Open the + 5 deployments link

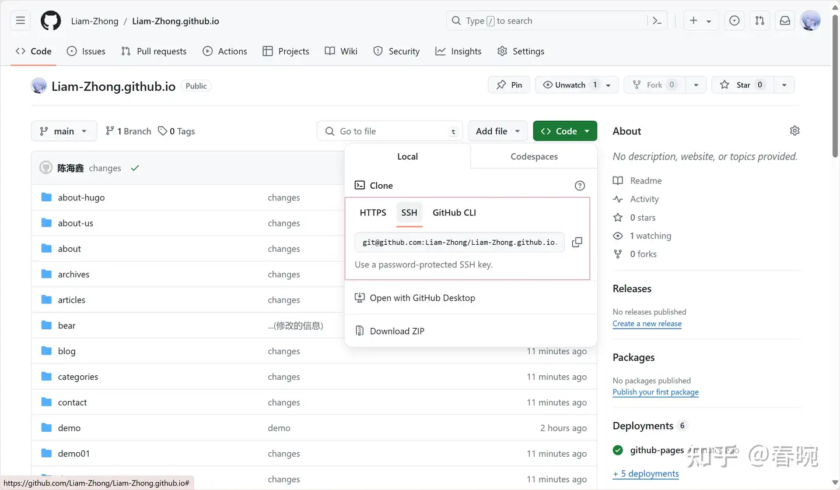(x=646, y=474)
